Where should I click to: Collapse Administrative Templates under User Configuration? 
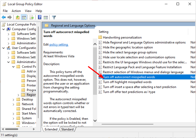[9, 62]
